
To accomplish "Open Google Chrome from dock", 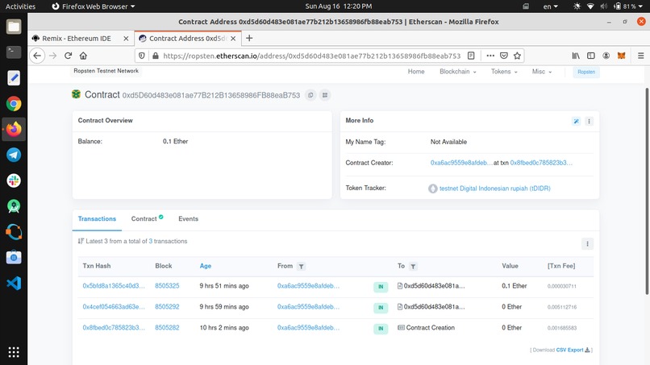I will coord(14,104).
